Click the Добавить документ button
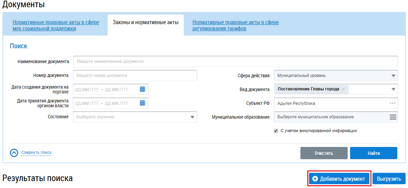 [339, 179]
